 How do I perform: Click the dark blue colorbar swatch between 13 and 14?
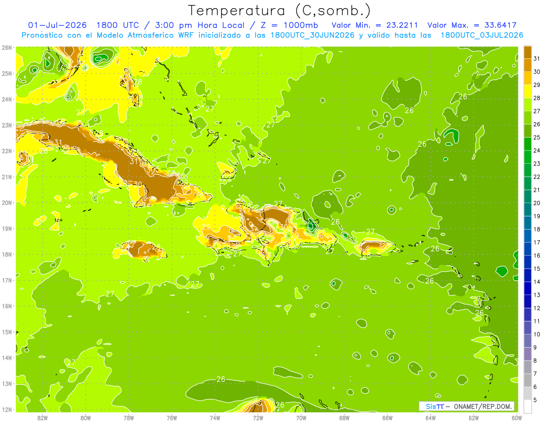click(527, 288)
